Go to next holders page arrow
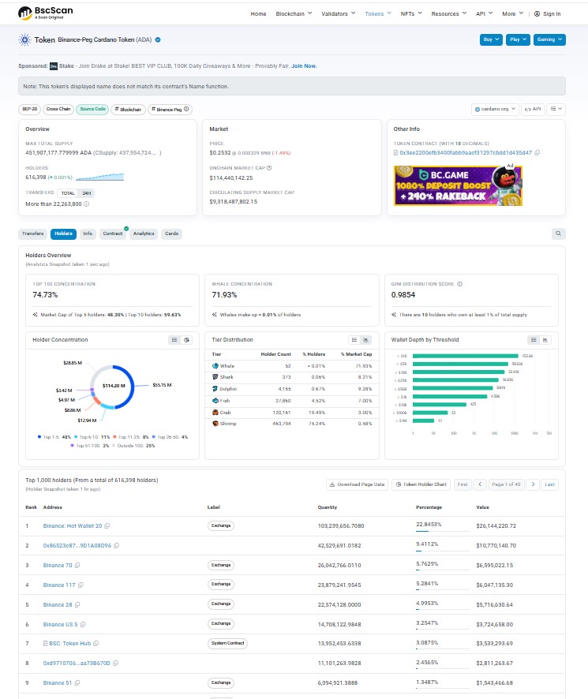Image resolution: width=588 pixels, height=699 pixels. (533, 484)
